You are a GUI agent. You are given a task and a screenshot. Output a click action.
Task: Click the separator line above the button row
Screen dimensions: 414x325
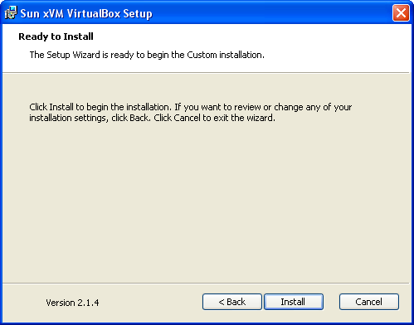click(x=206, y=284)
